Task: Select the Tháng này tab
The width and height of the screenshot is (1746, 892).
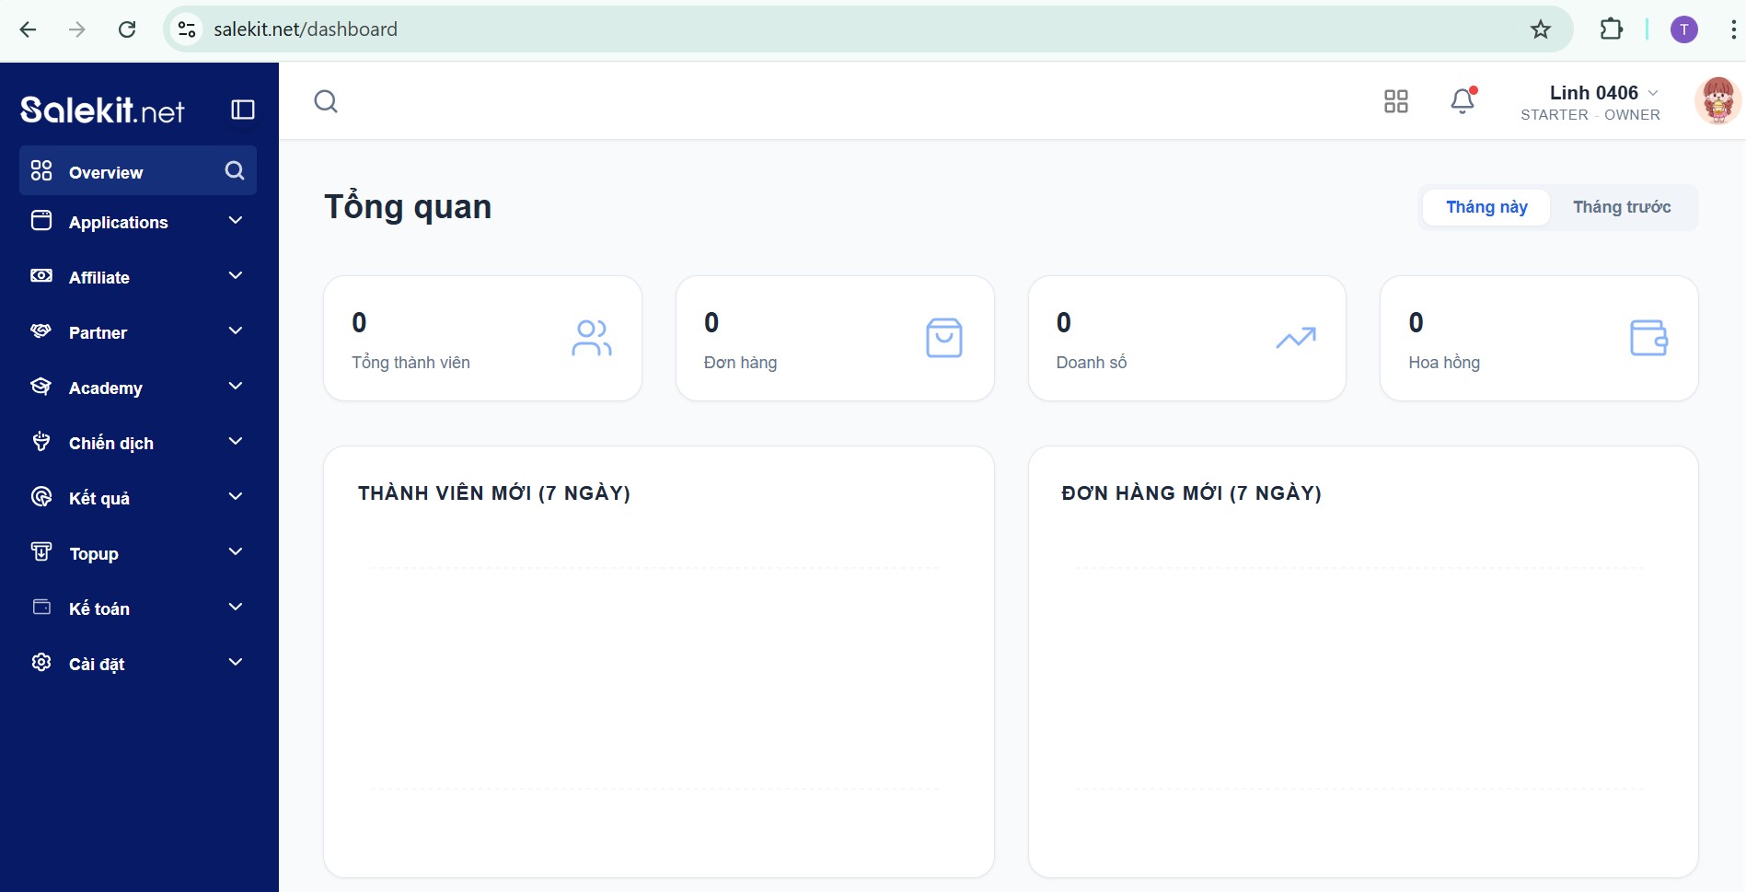Action: (x=1486, y=207)
